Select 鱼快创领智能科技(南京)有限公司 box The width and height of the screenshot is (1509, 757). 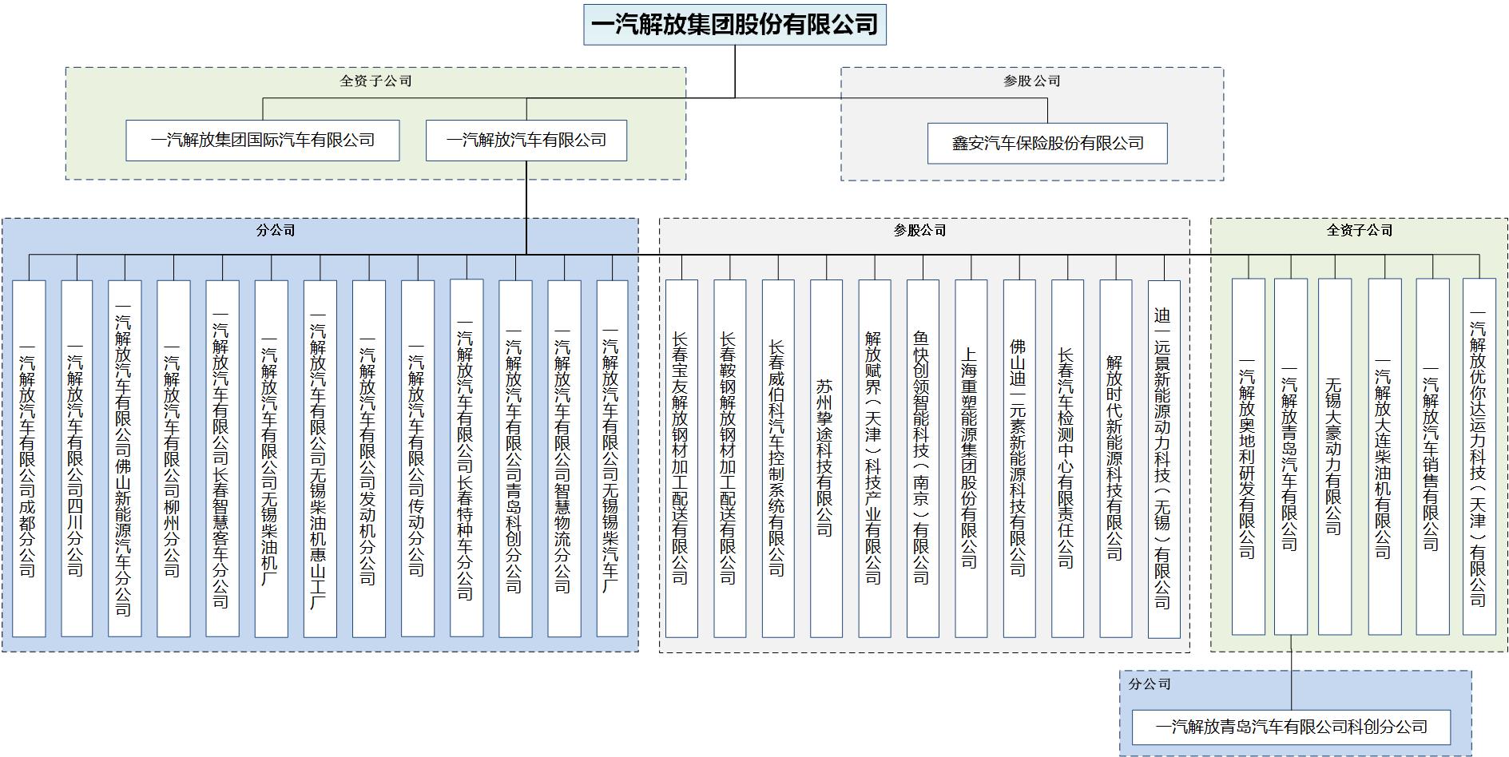tap(923, 458)
